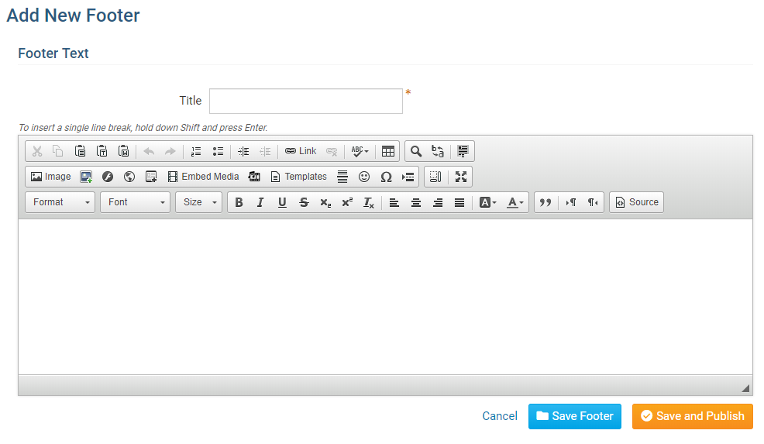Open the spell check ABC dropdown
This screenshot has height=444, width=764.
[x=360, y=151]
